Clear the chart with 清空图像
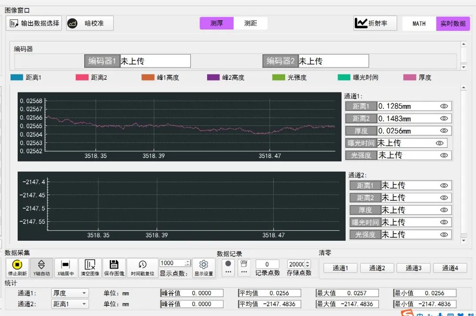This screenshot has width=476, height=316. point(90,268)
